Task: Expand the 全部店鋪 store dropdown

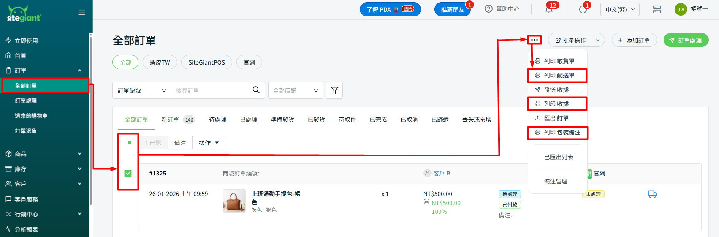Action: (x=295, y=90)
